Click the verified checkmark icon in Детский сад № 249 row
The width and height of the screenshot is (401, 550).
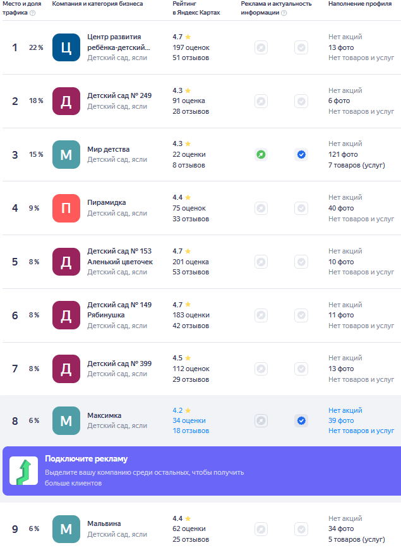(x=301, y=101)
